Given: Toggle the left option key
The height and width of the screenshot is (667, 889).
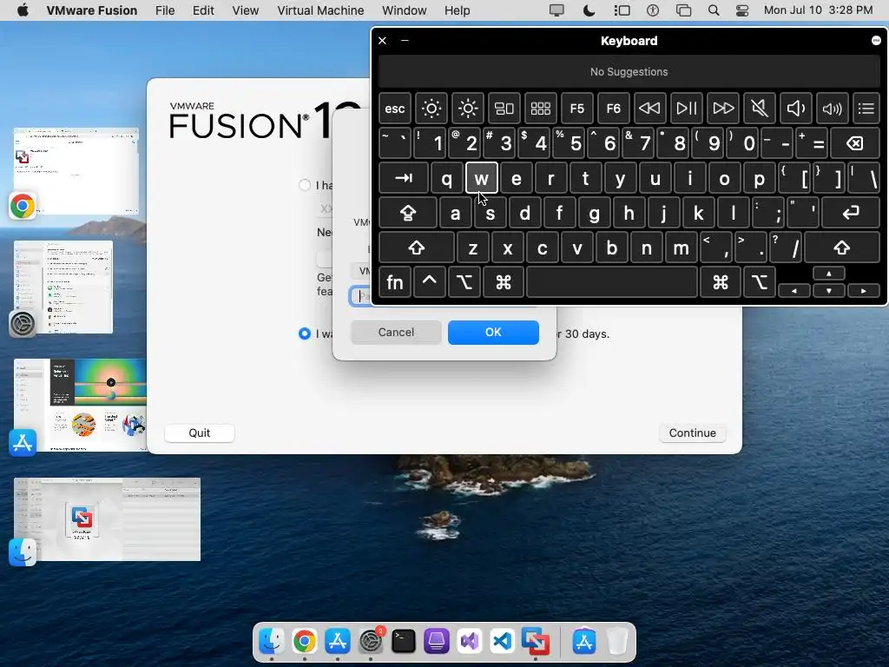Looking at the screenshot, I should pyautogui.click(x=464, y=282).
